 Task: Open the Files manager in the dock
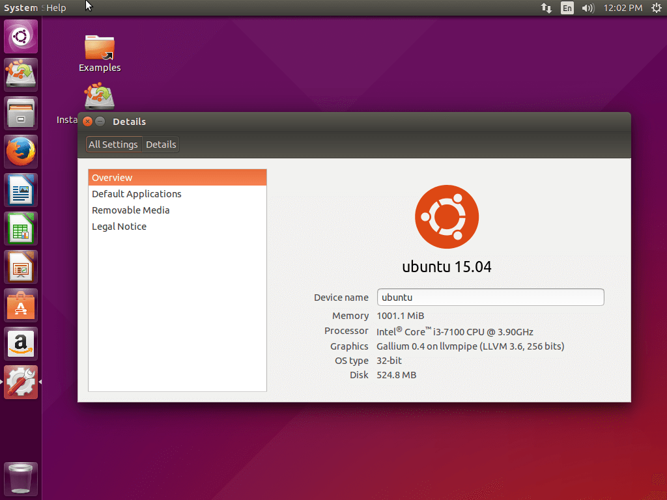(21, 113)
